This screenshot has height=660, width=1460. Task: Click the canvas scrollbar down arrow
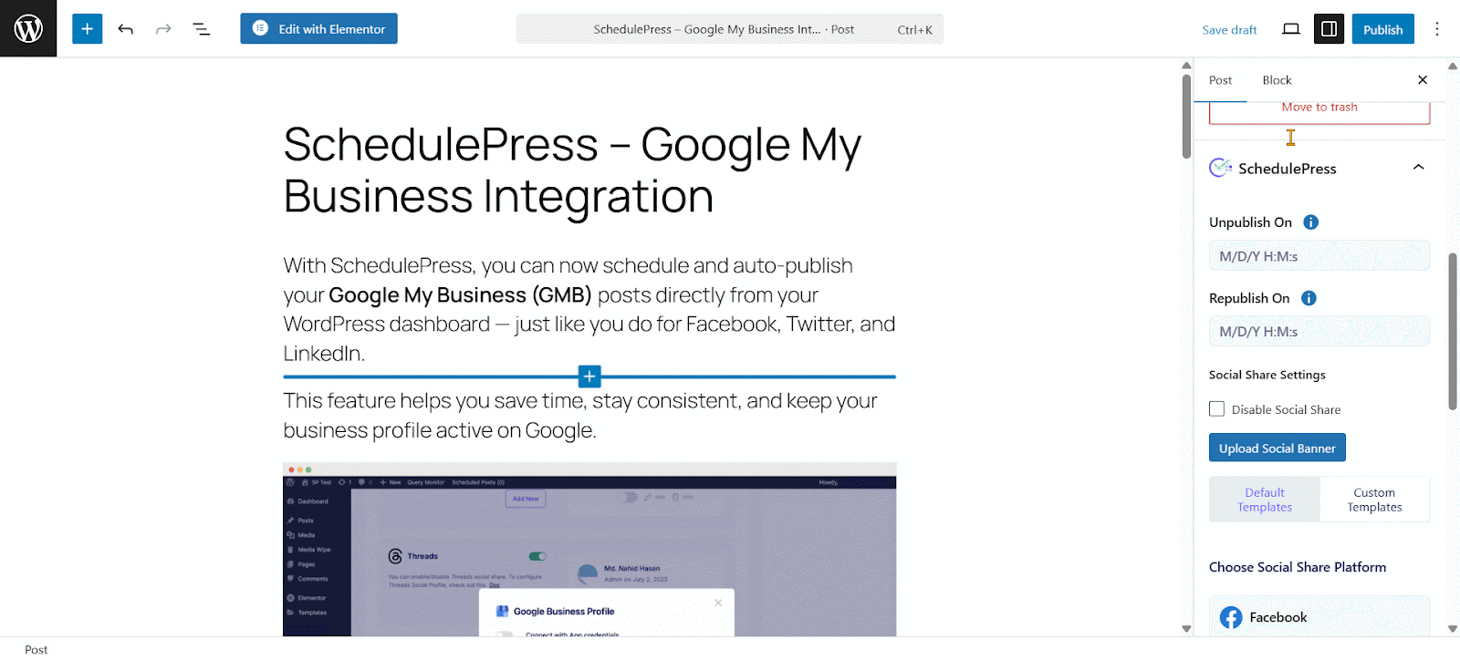coord(1186,628)
